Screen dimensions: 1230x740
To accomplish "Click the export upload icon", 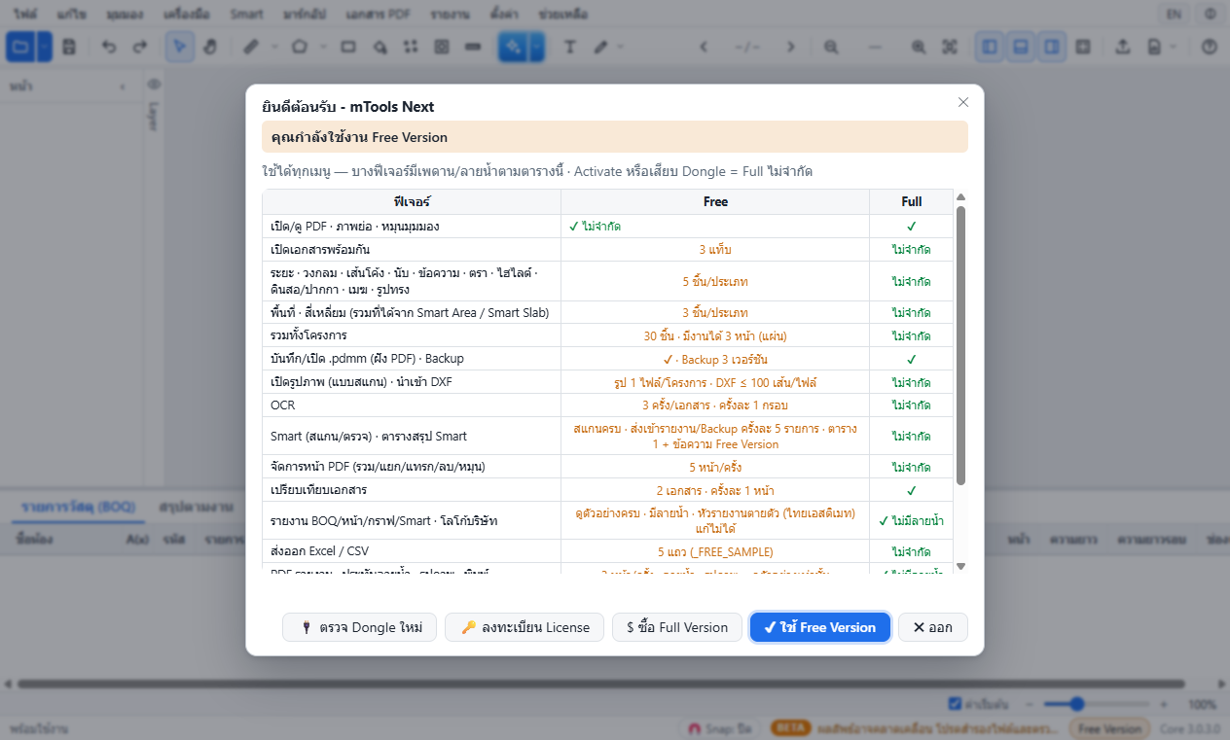I will (x=1122, y=47).
